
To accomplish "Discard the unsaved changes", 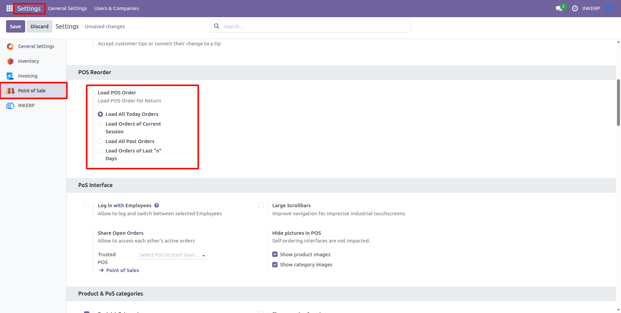I will pyautogui.click(x=40, y=26).
